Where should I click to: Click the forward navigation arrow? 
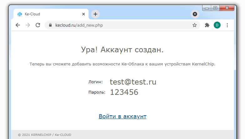click(x=28, y=25)
